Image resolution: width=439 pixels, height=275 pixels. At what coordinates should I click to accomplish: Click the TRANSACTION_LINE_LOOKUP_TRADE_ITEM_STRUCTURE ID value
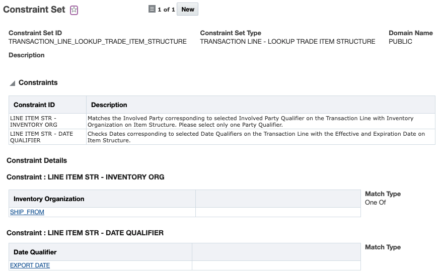coord(98,42)
